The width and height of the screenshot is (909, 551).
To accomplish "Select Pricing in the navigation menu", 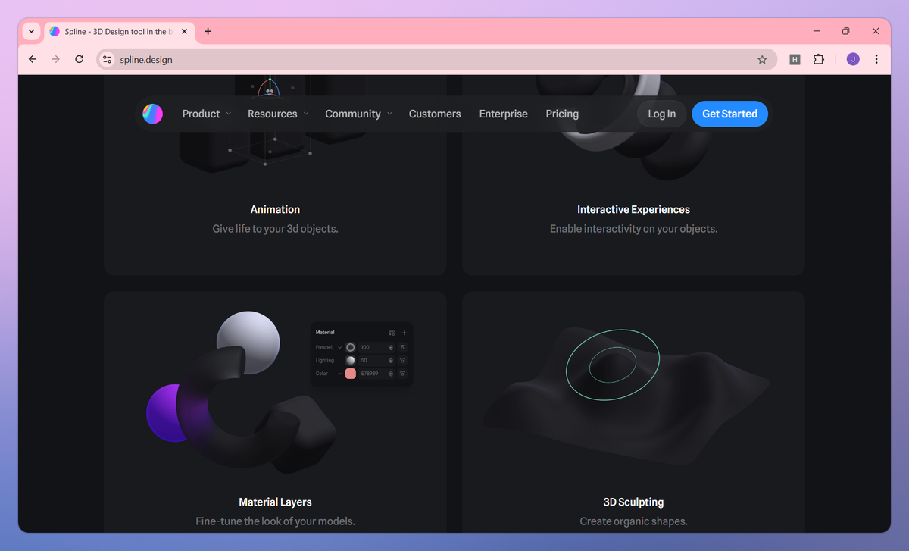I will 561,114.
